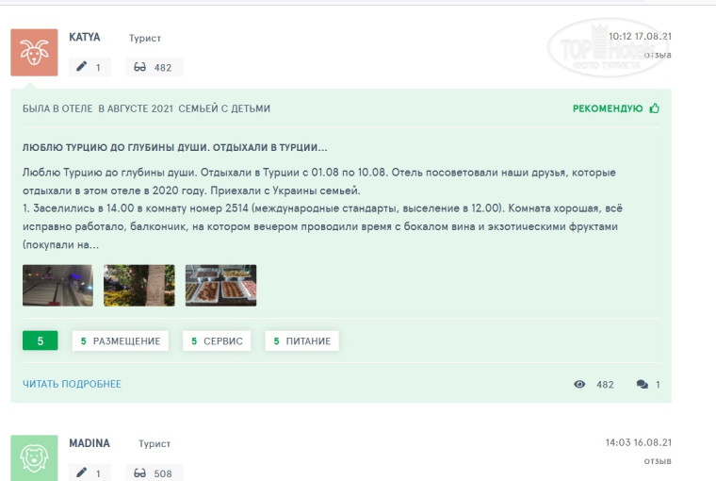Click the pencil icon under Madina's name
Viewport: 716px width, 481px height.
[x=82, y=473]
